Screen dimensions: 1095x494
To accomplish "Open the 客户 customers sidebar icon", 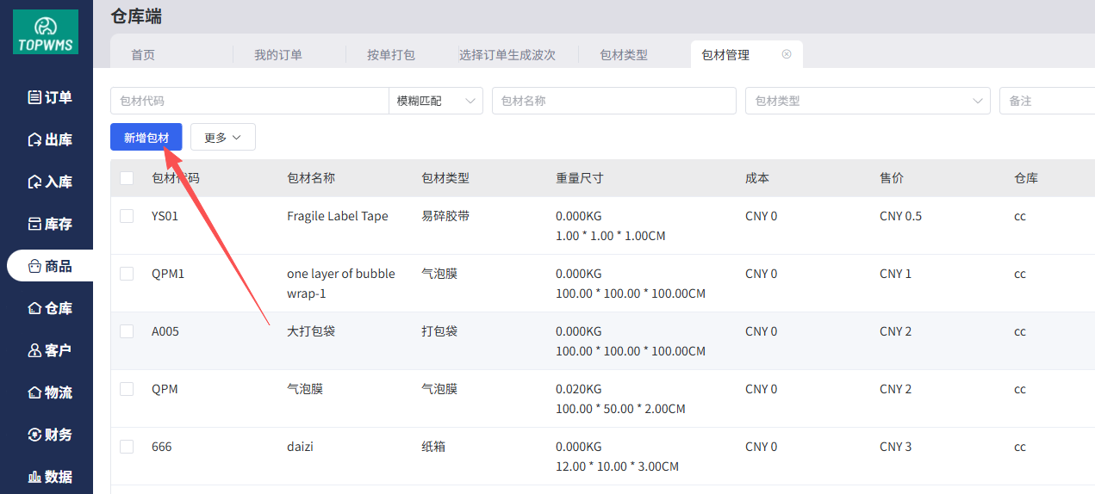I will [x=35, y=350].
